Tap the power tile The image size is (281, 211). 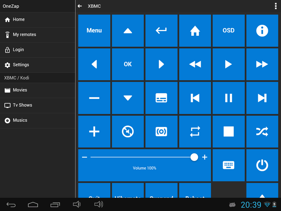point(262,165)
